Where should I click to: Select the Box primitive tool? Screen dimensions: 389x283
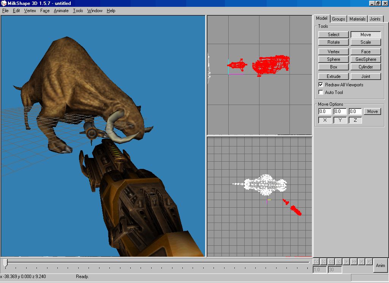point(334,67)
